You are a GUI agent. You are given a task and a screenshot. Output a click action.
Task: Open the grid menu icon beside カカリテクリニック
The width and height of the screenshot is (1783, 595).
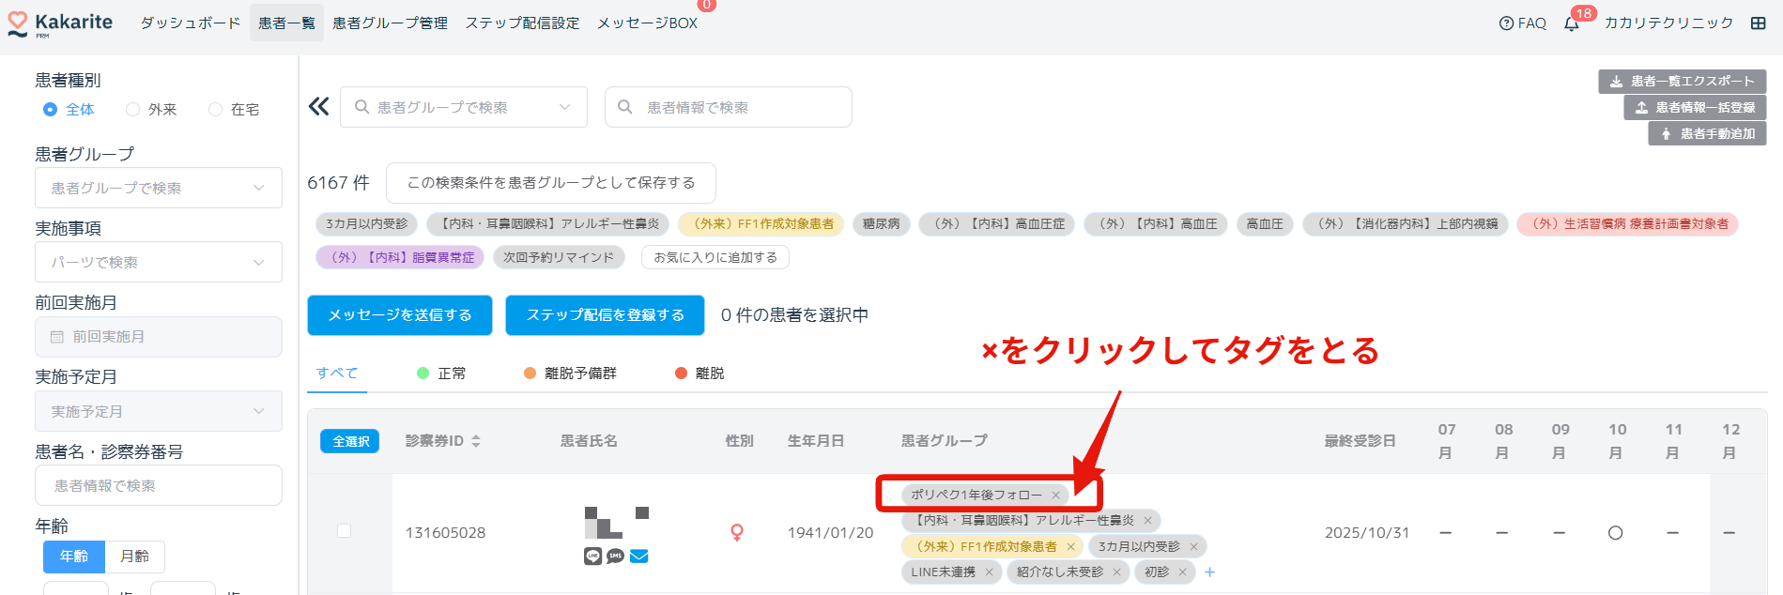point(1759,23)
